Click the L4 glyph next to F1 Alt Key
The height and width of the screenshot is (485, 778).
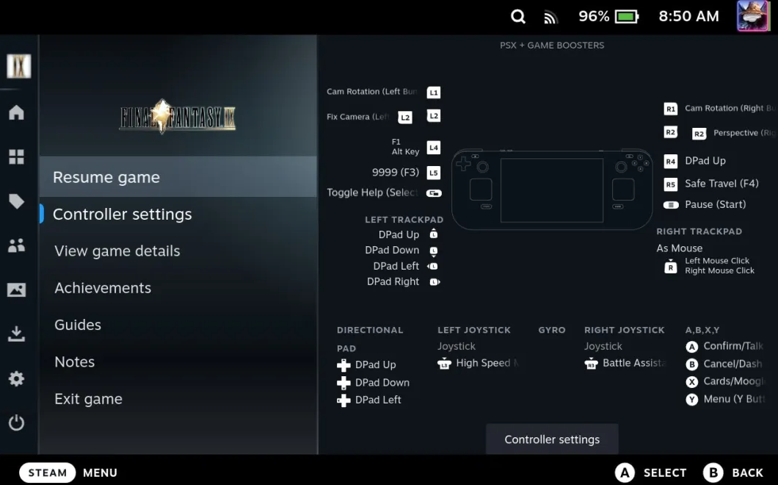(x=434, y=148)
